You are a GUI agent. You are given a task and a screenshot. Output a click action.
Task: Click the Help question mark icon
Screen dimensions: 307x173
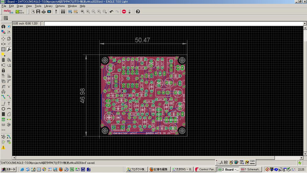point(137,12)
